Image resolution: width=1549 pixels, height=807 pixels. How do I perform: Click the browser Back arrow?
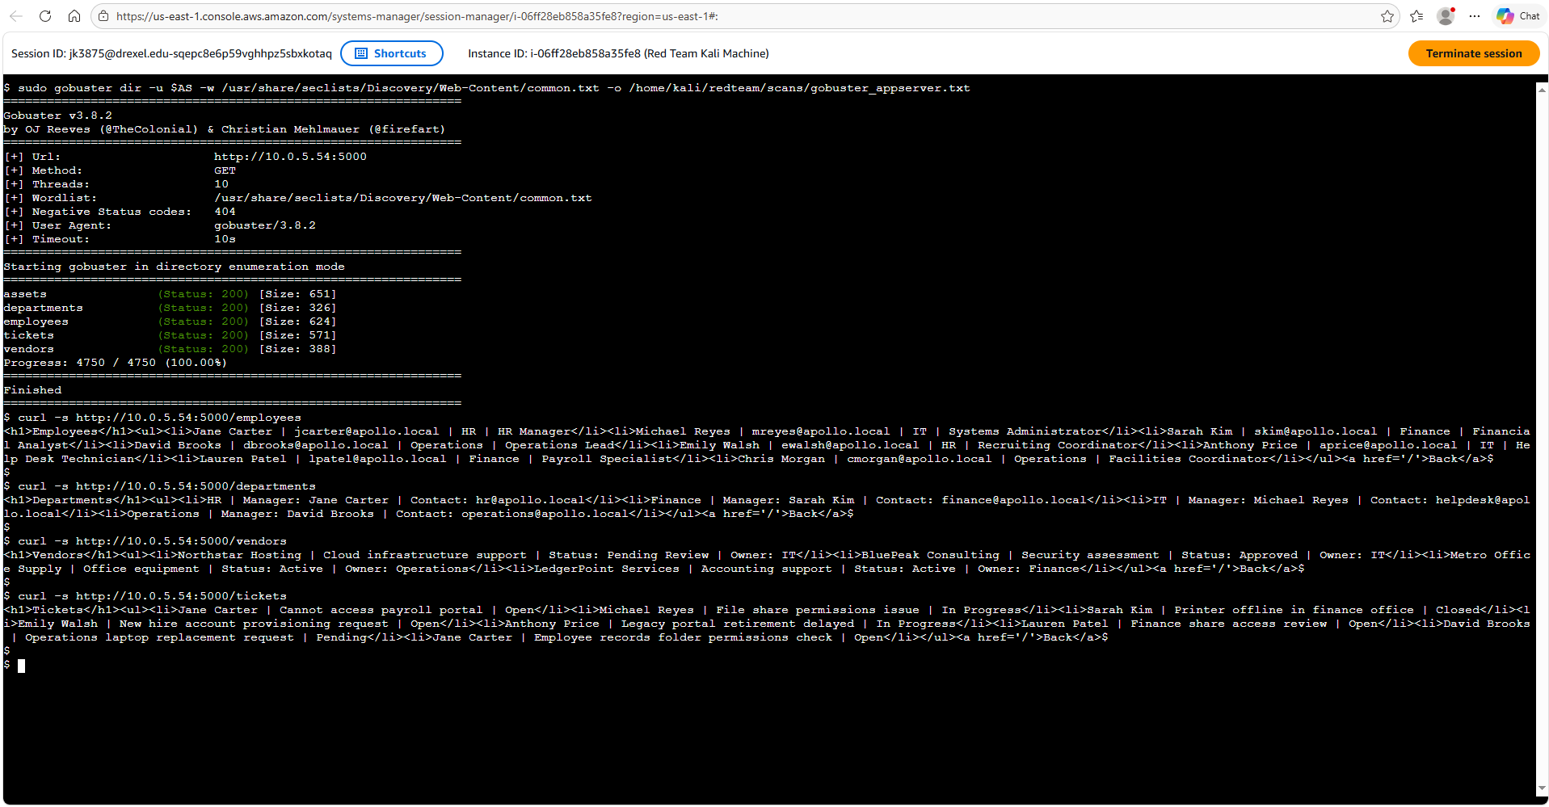click(17, 16)
